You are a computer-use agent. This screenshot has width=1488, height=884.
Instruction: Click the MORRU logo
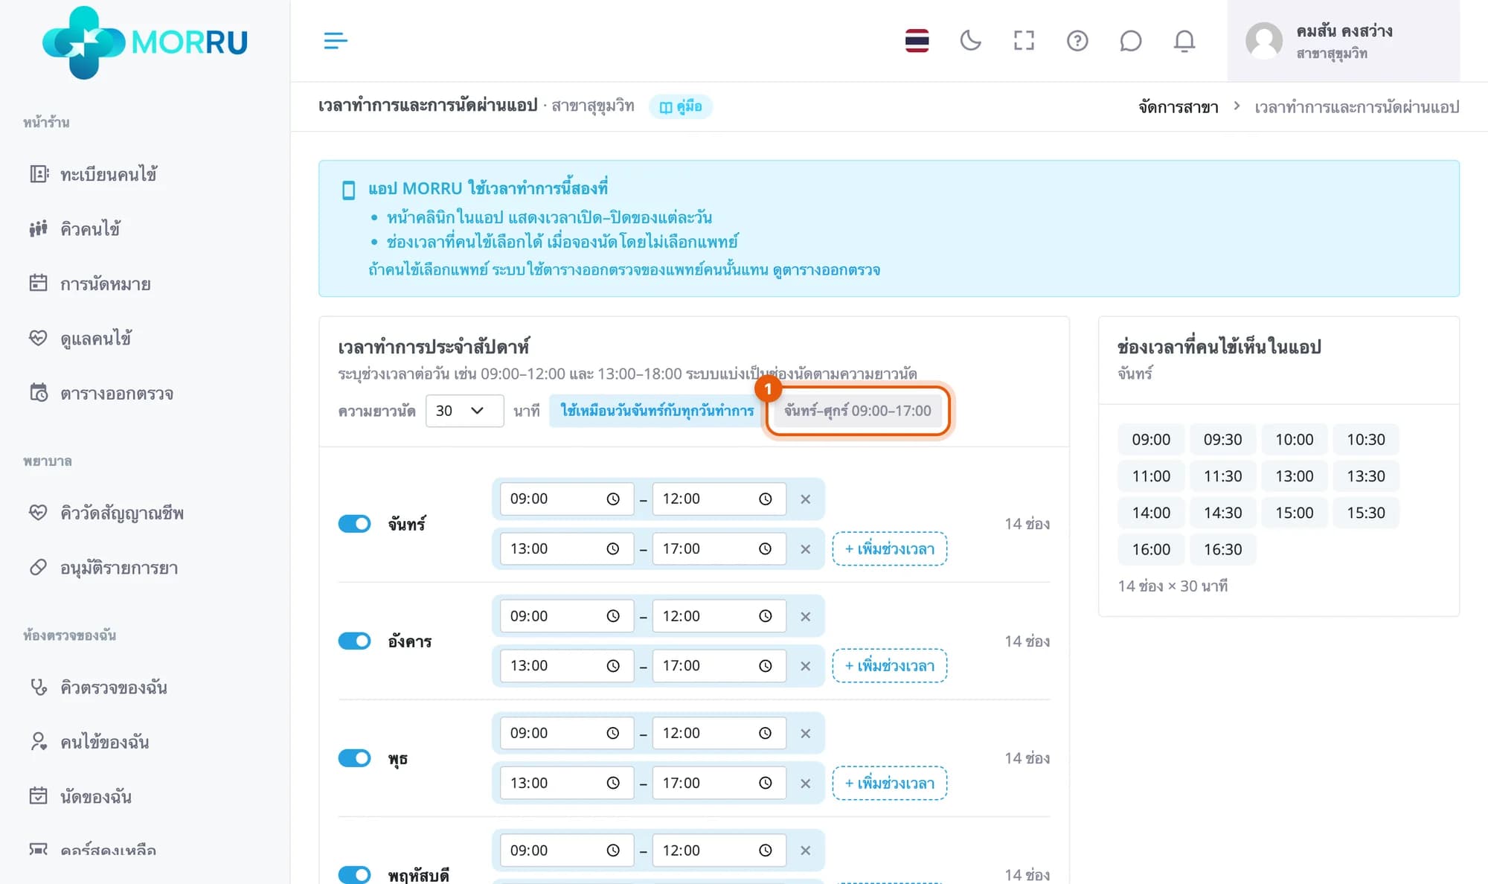click(145, 42)
